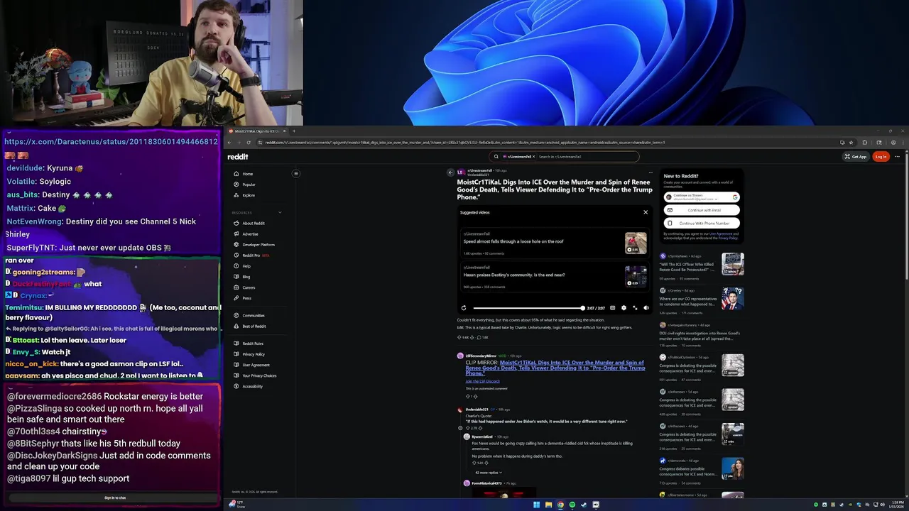Open Blog in sidebar
The height and width of the screenshot is (511, 909).
[x=242, y=277]
